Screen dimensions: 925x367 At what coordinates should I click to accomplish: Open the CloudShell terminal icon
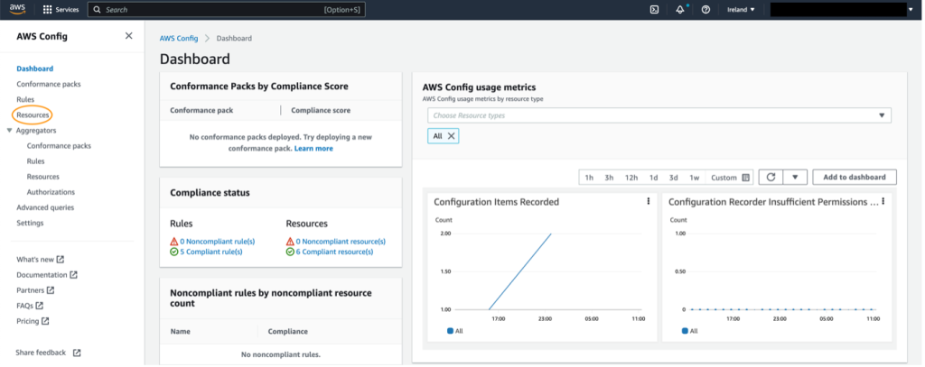654,9
